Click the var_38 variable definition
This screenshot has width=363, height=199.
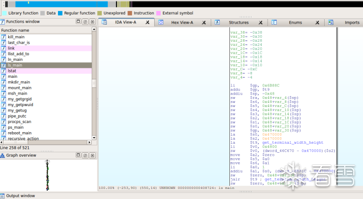[x=246, y=32]
